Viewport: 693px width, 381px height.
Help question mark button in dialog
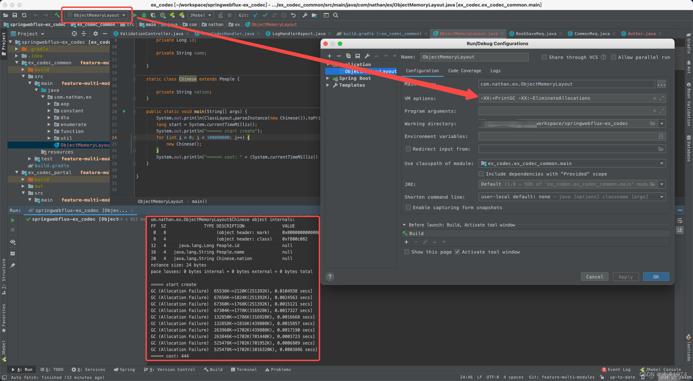[x=330, y=277]
